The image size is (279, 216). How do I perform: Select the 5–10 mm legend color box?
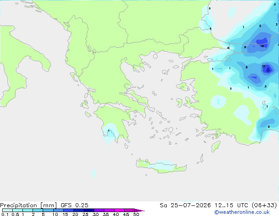point(48,210)
